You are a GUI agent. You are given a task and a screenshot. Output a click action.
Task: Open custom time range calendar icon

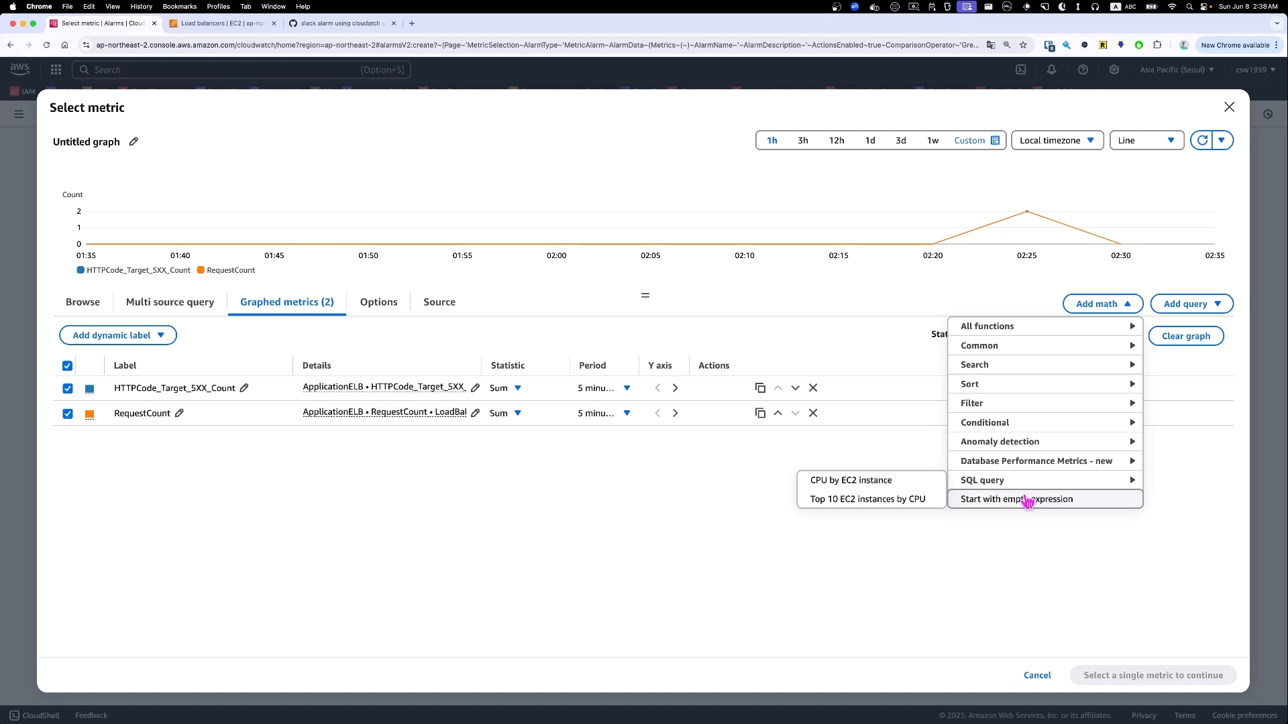coord(996,141)
